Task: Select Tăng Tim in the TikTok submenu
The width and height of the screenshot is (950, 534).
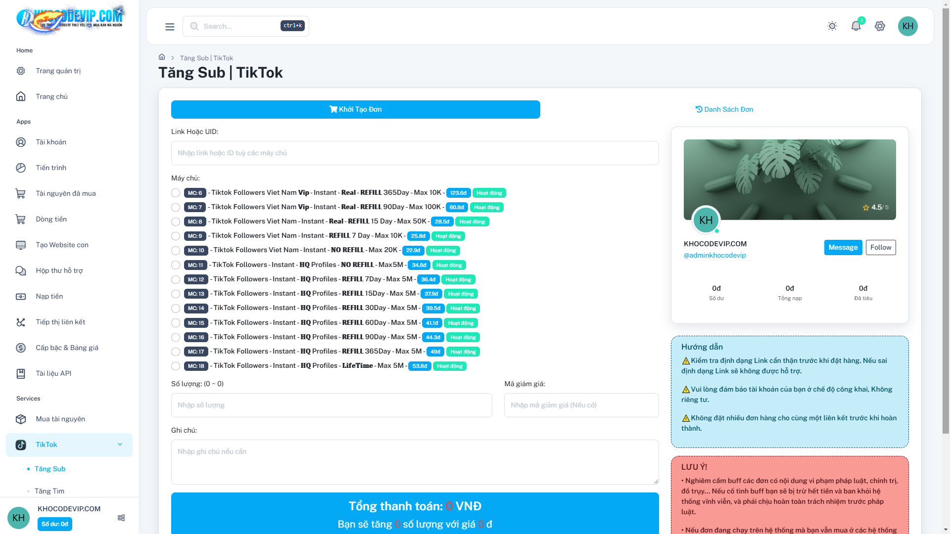Action: click(x=49, y=491)
